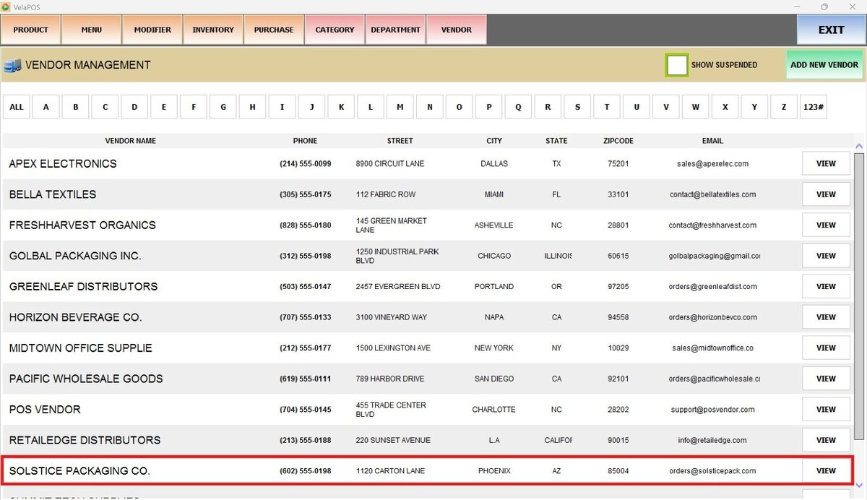The height and width of the screenshot is (500, 867).
Task: Click email info@retailedge.com
Action: point(712,440)
